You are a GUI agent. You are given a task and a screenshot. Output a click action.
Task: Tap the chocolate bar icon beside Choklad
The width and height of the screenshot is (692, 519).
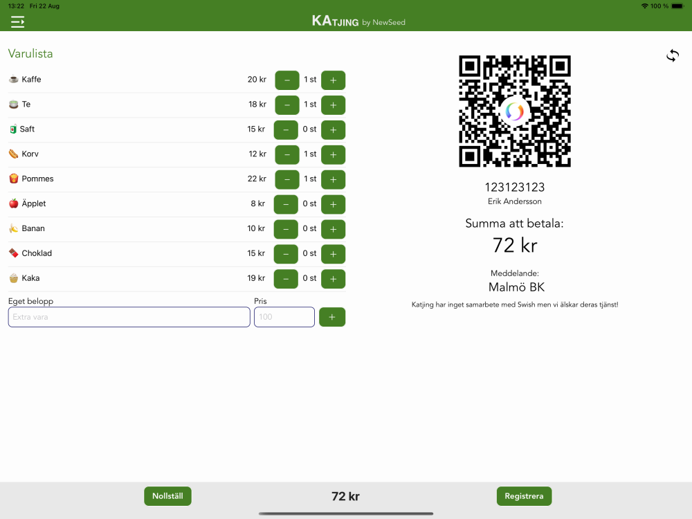(x=14, y=253)
